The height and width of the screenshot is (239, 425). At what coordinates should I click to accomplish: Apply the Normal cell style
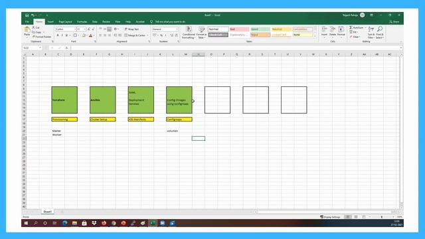(x=218, y=29)
